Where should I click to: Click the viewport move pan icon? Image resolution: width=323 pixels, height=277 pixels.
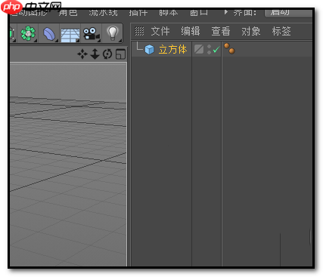[82, 54]
